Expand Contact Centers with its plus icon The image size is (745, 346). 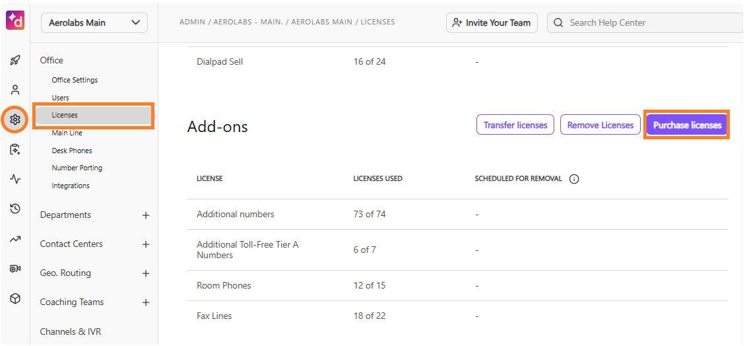(146, 244)
